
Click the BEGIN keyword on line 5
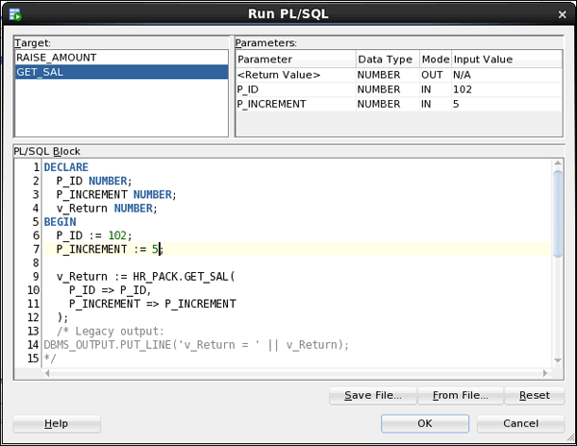coord(61,222)
